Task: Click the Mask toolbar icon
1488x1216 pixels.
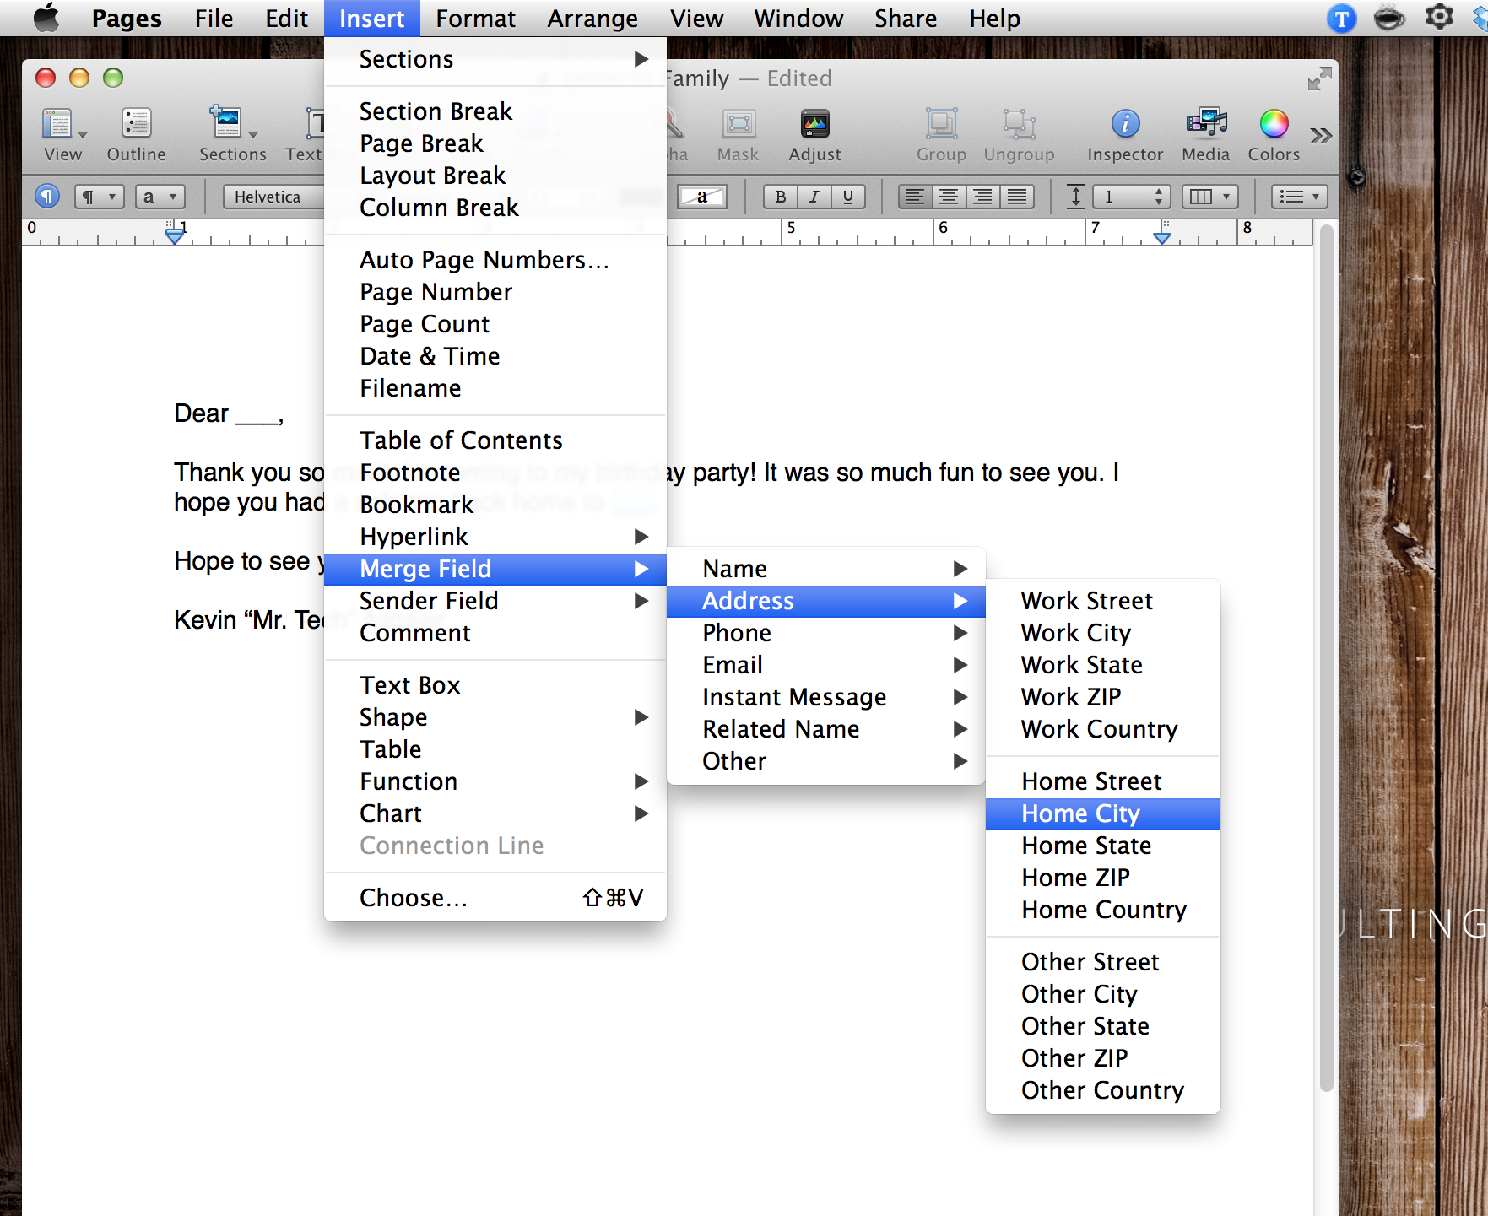Action: click(x=739, y=134)
